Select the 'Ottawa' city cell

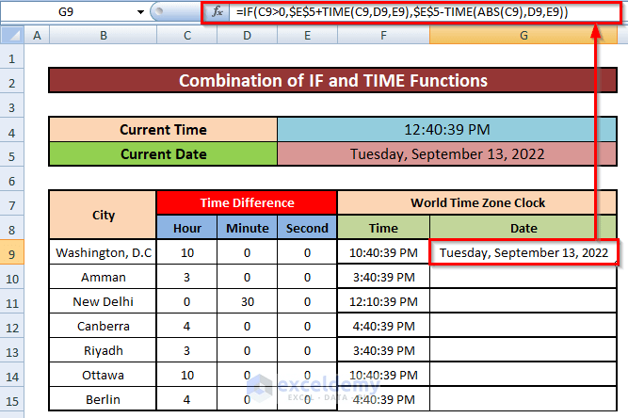(103, 375)
